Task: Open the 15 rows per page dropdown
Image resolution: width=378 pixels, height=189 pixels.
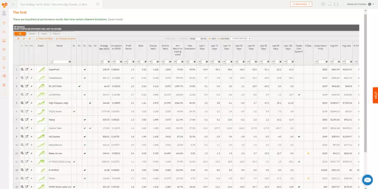Action: (x=241, y=39)
